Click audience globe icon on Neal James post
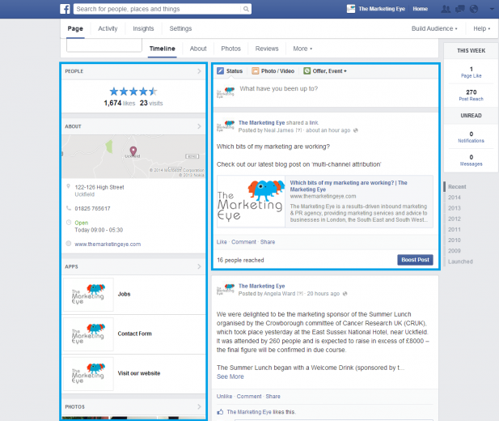Image resolution: width=499 pixels, height=421 pixels. click(x=356, y=130)
